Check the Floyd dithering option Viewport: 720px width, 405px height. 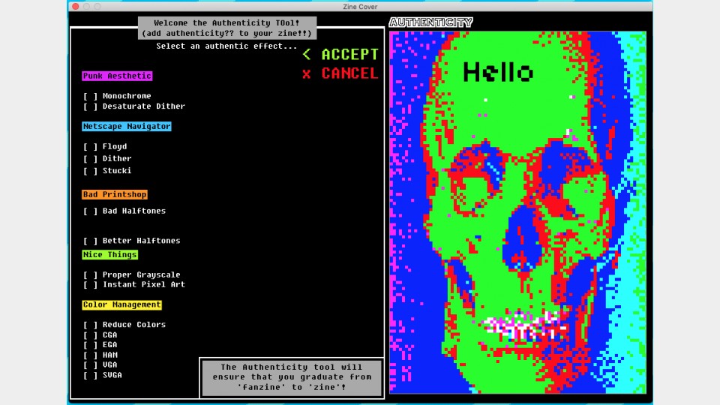click(91, 146)
